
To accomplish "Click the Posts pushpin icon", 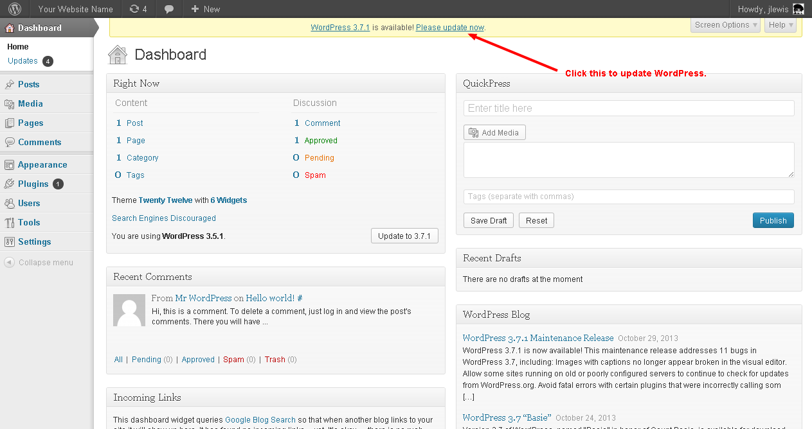I will tap(10, 84).
